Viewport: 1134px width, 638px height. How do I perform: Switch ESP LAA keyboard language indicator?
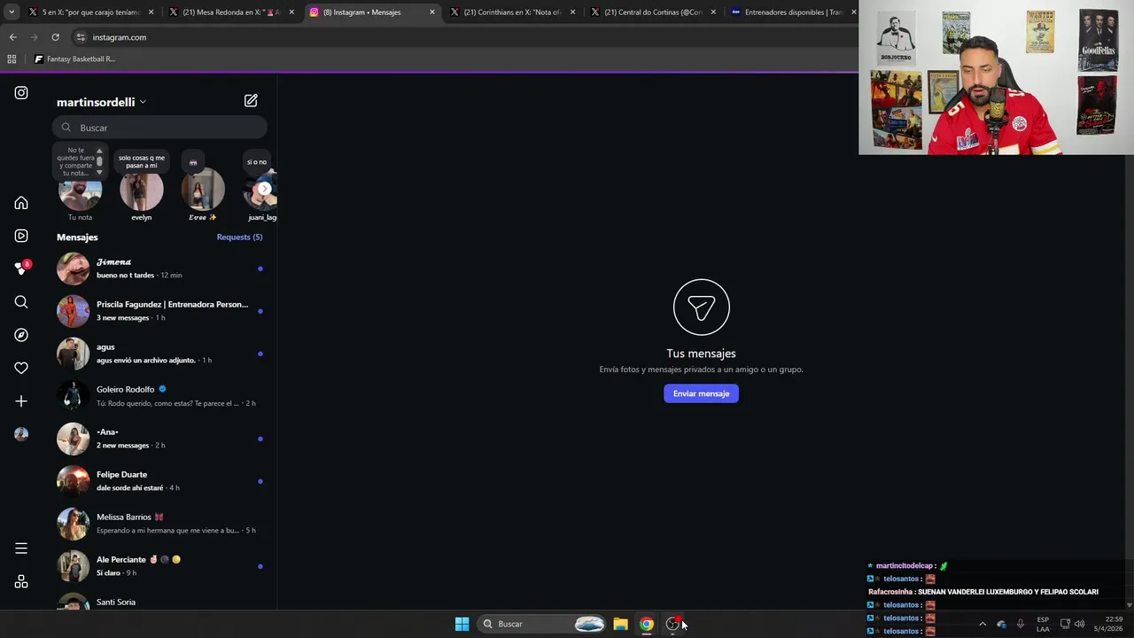(x=1043, y=624)
